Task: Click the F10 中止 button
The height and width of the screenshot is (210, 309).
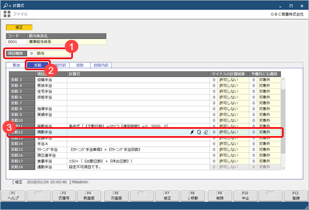Action: [245, 196]
